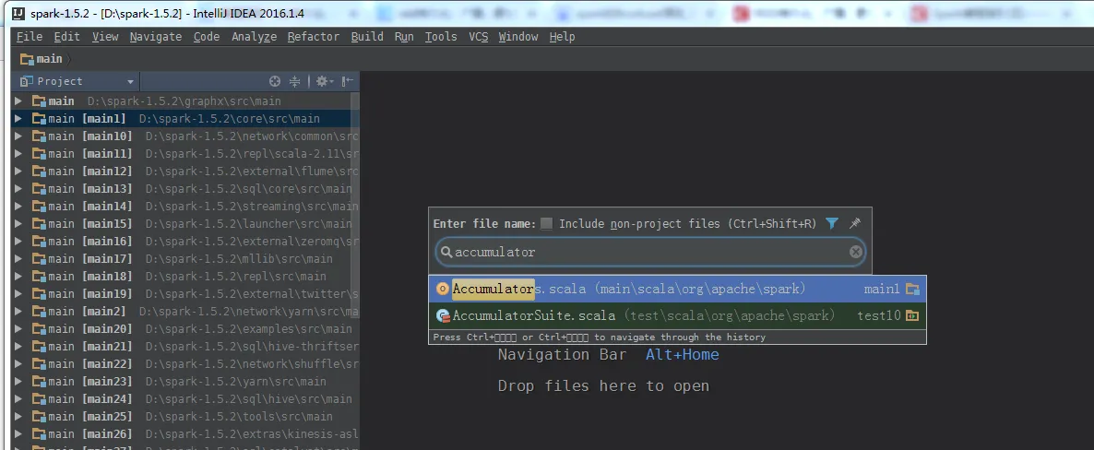Click the IntelliJ IDEA title bar icon
1094x450 pixels.
click(19, 13)
